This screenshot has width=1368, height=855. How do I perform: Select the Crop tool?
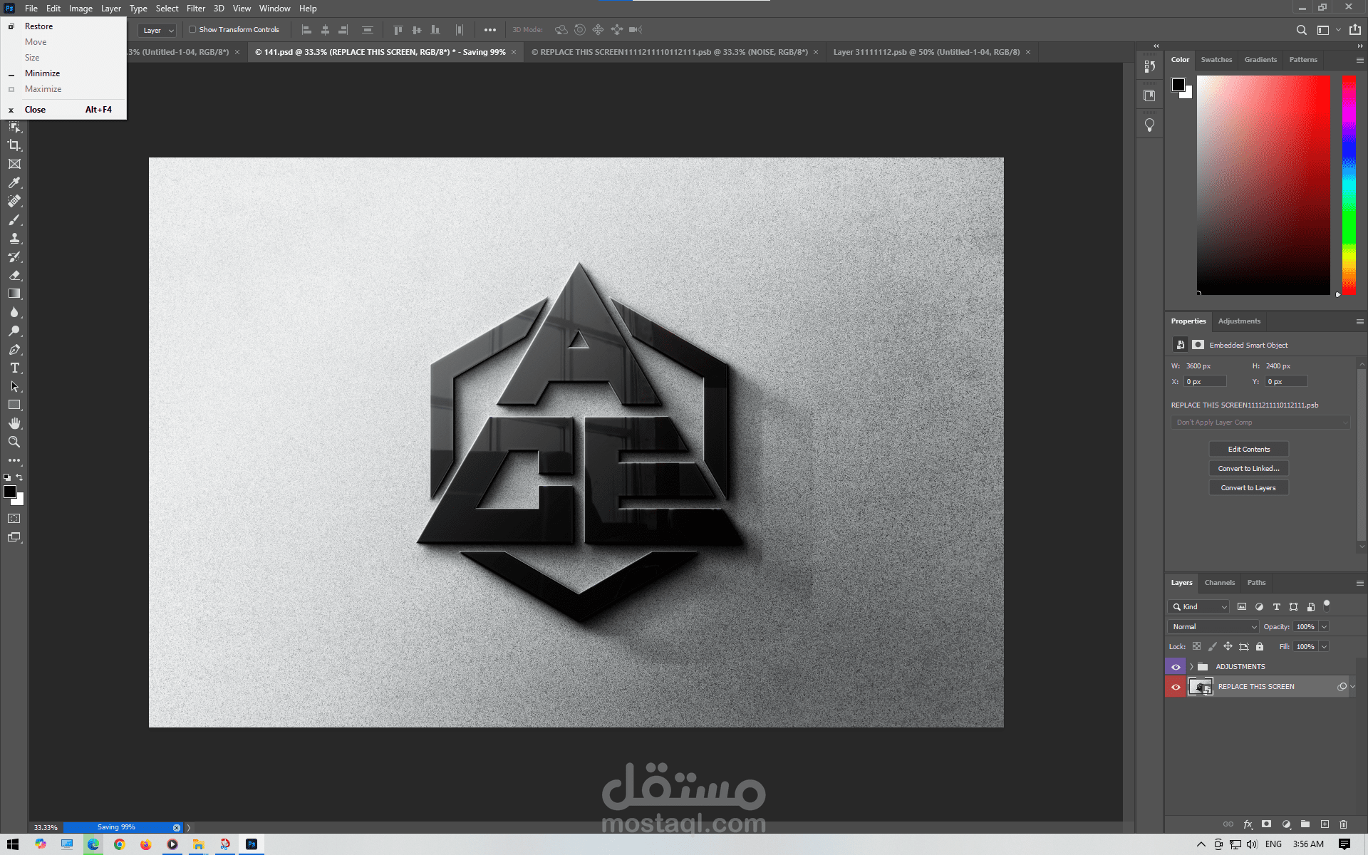tap(14, 145)
